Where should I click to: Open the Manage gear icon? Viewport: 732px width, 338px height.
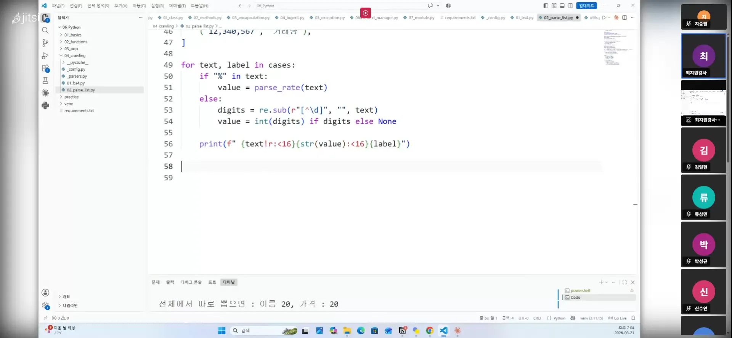pyautogui.click(x=45, y=305)
